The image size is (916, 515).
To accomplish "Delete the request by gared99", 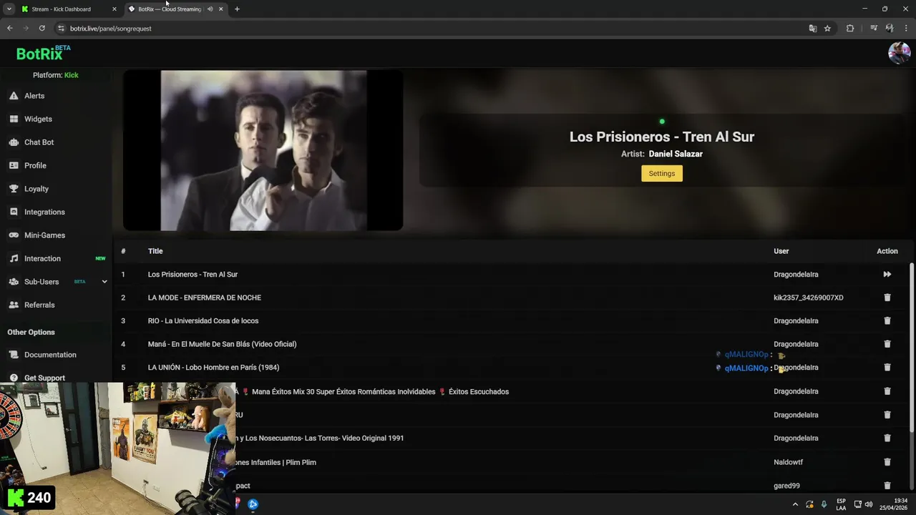I will pos(887,486).
